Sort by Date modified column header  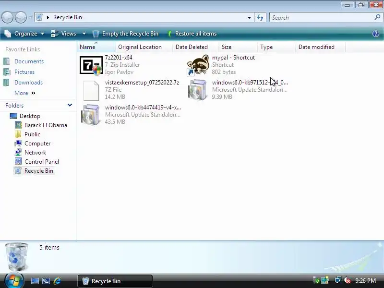pos(320,47)
